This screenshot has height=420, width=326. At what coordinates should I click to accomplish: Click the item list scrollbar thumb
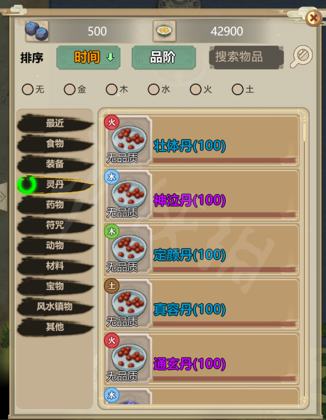pos(304,133)
